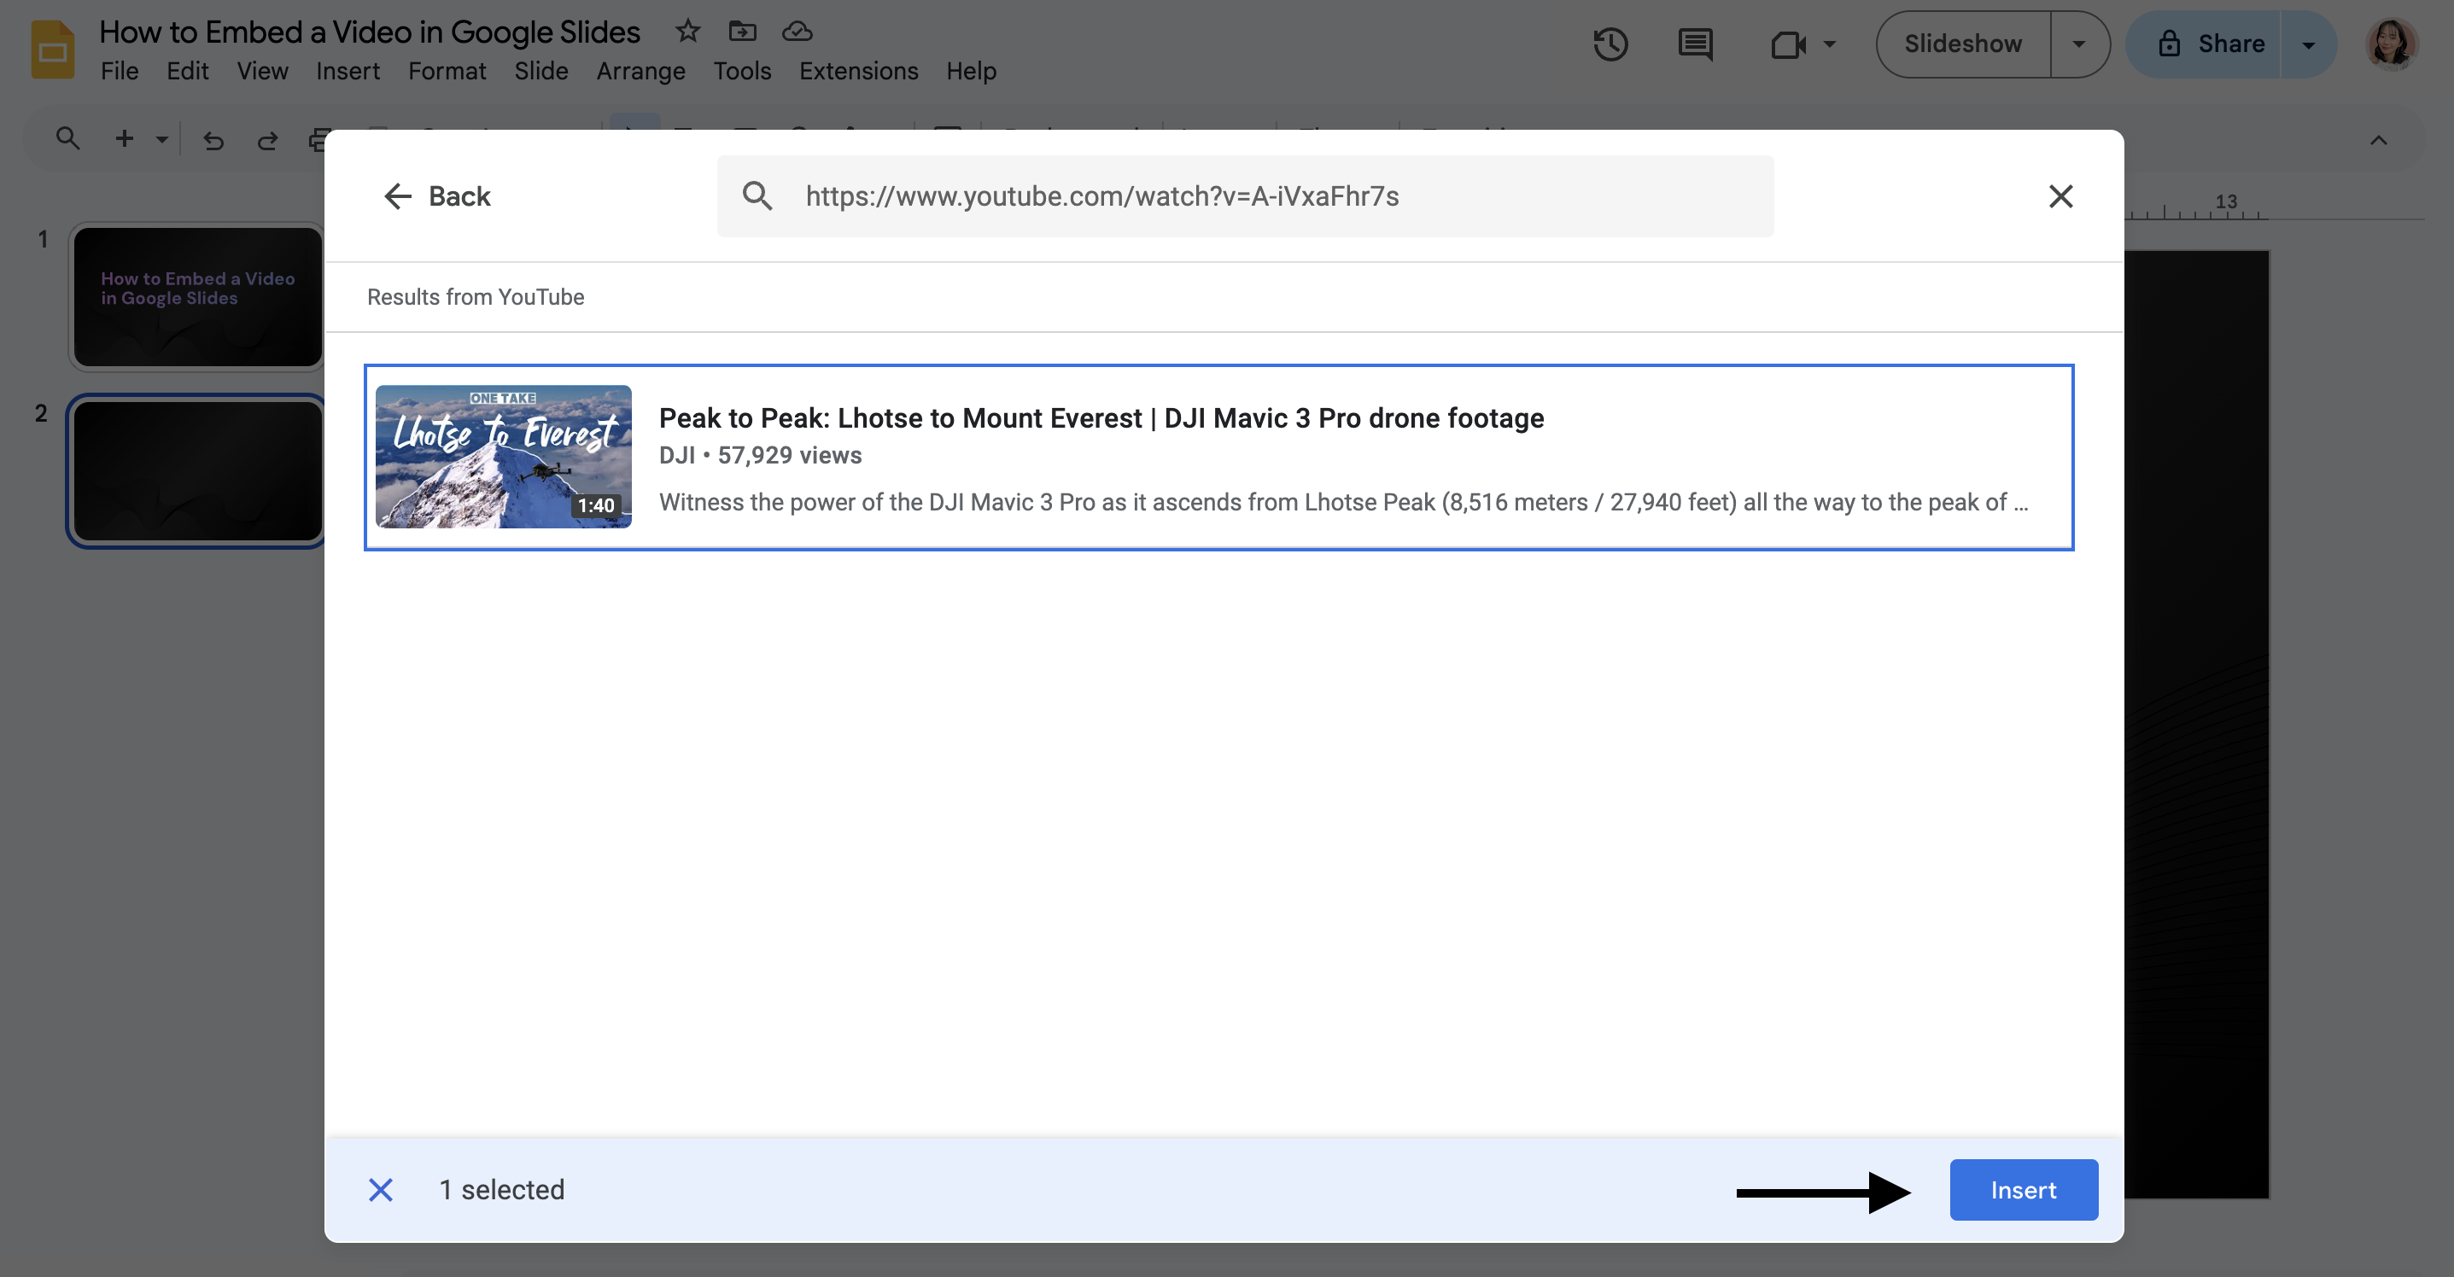This screenshot has width=2454, height=1277.
Task: Expand the Meet camera dropdown arrow
Action: [x=1829, y=44]
